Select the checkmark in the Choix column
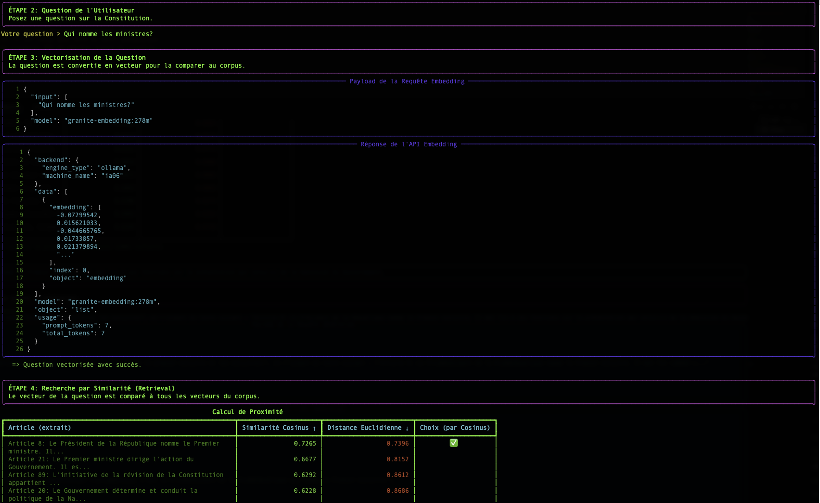Screen dimensions: 820x503 (x=453, y=443)
